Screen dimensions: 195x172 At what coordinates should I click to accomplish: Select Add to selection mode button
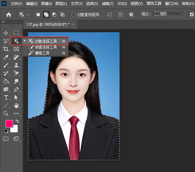46,14
